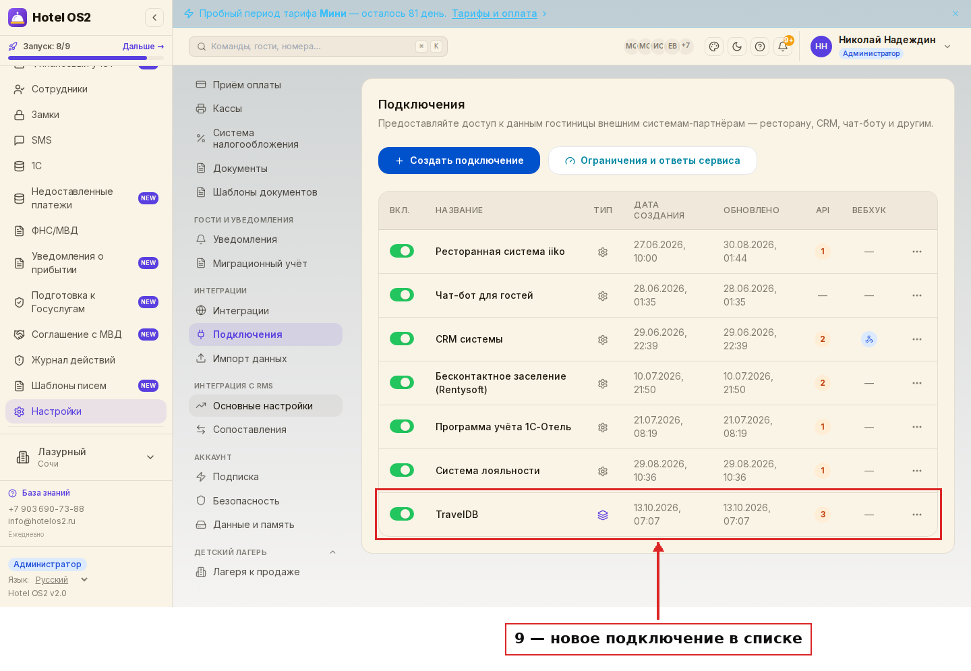Click API count badge in TravelDB row
Viewport: 971px width, 671px height.
(823, 515)
